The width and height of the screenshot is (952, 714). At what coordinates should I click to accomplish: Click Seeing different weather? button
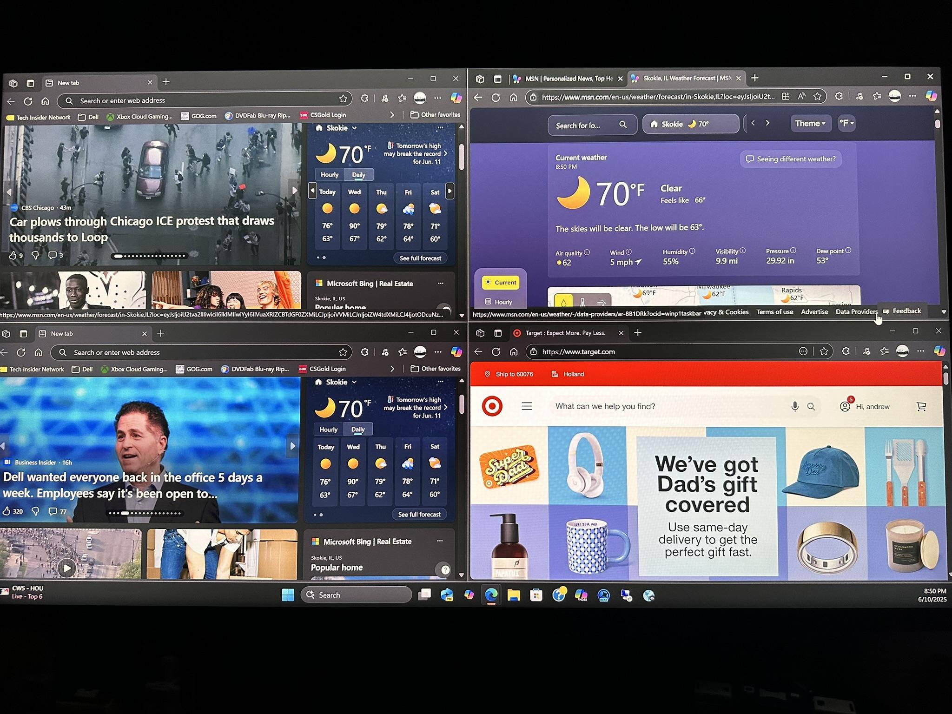click(790, 159)
